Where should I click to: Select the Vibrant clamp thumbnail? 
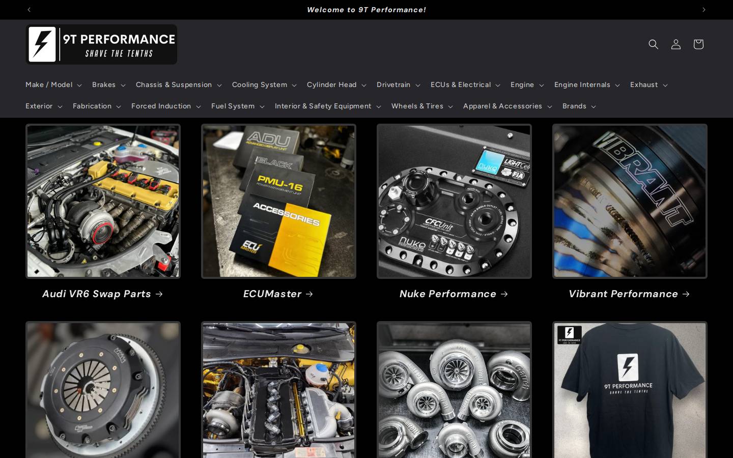tap(630, 201)
